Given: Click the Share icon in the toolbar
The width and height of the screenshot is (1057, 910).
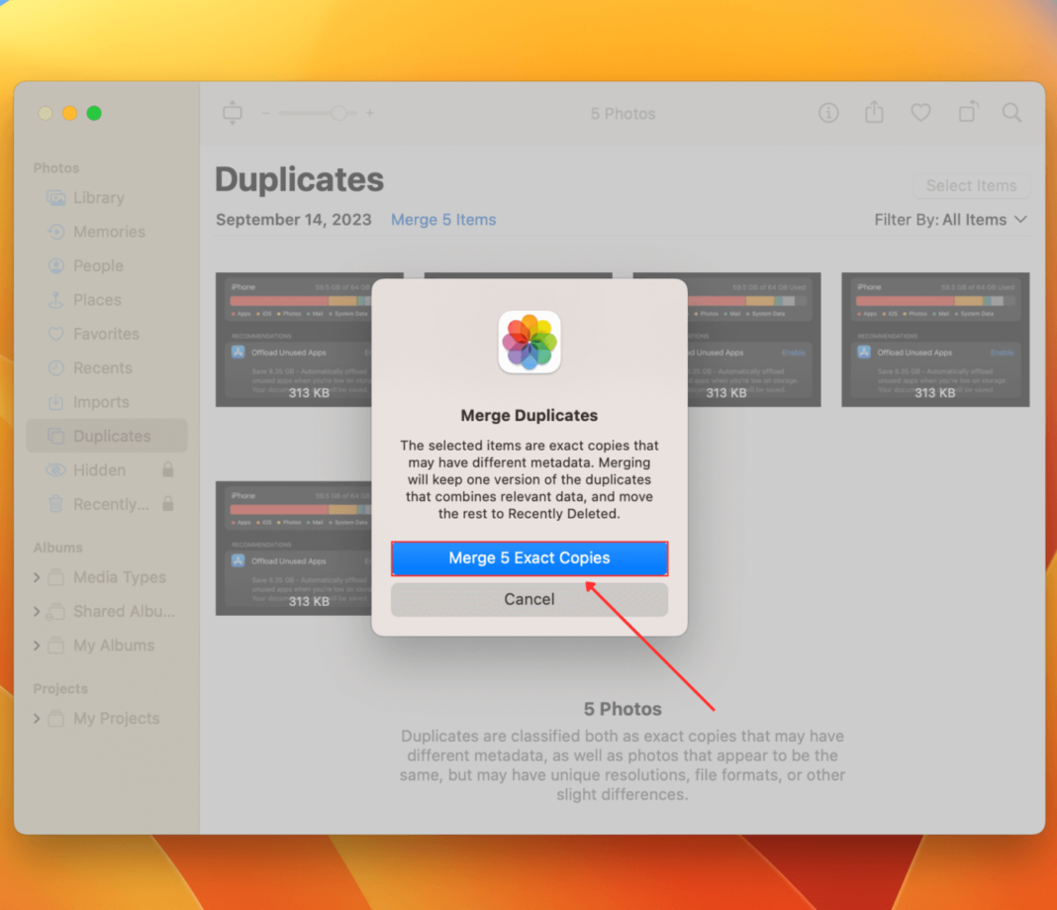Looking at the screenshot, I should (x=875, y=112).
